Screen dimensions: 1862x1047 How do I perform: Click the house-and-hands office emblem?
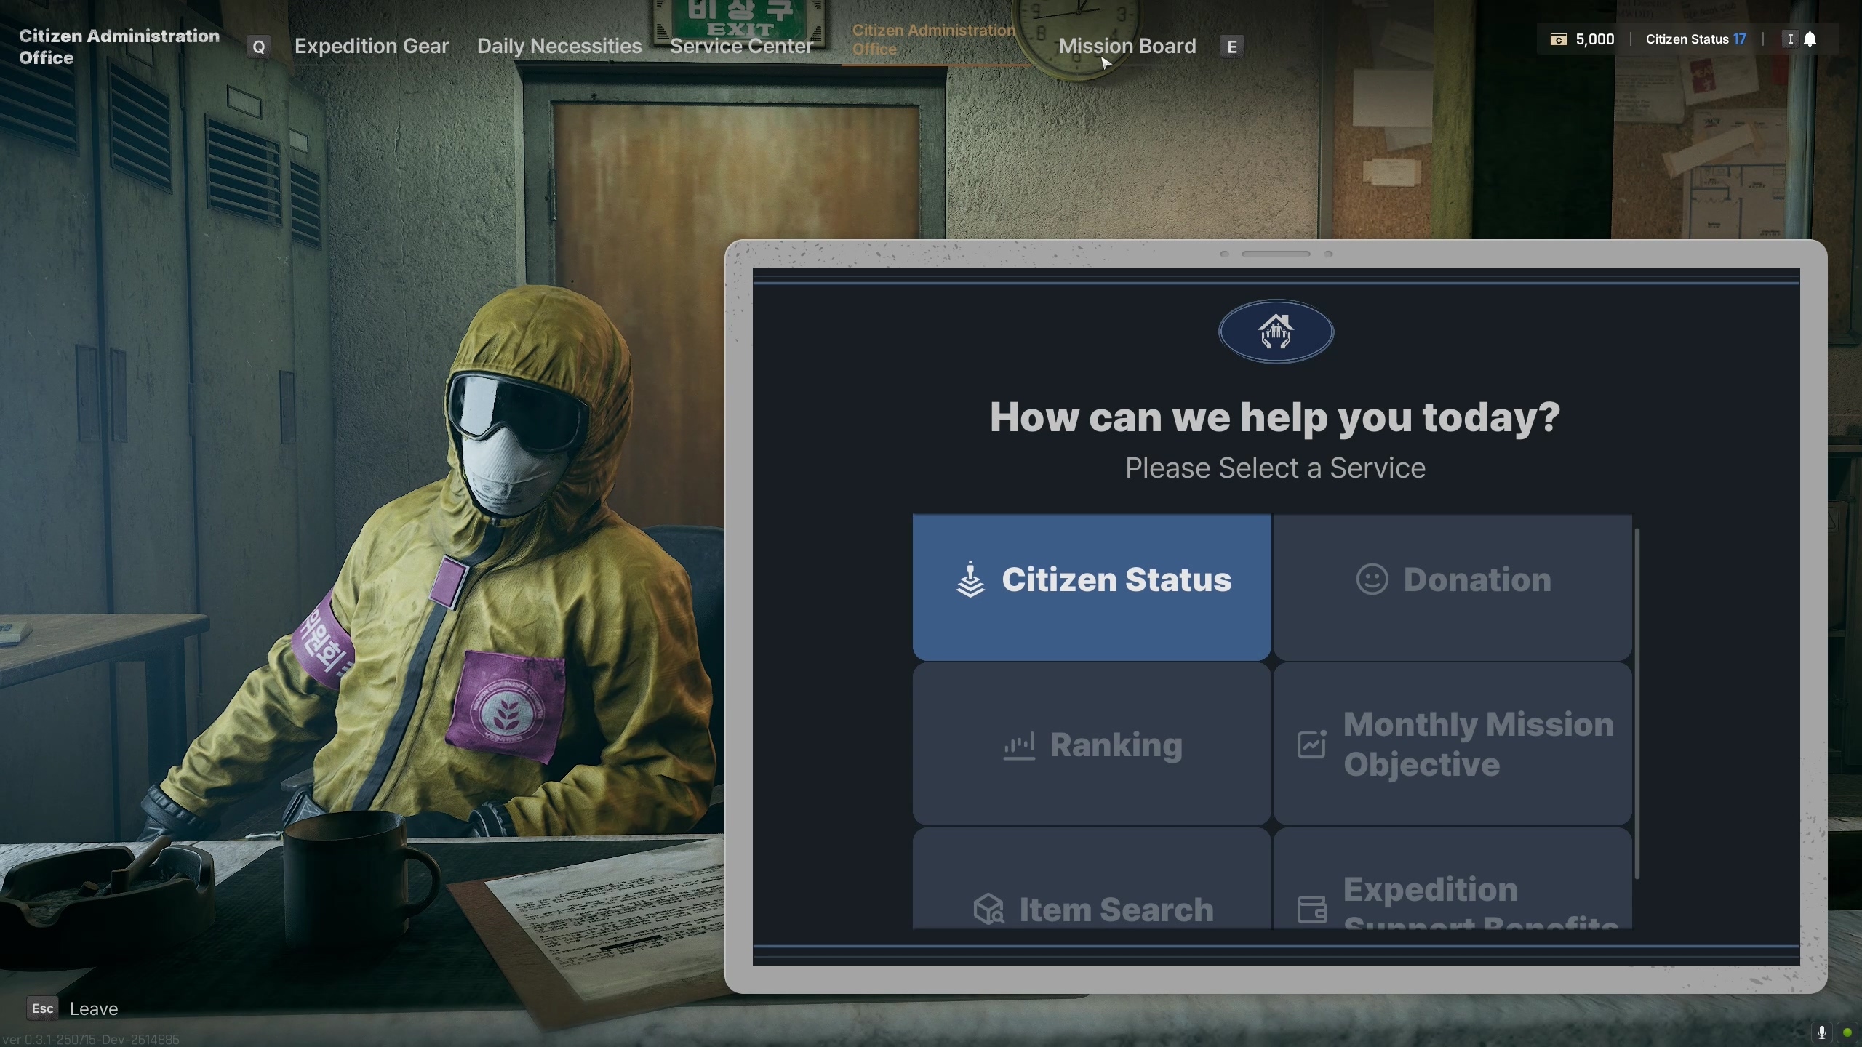[x=1276, y=332]
